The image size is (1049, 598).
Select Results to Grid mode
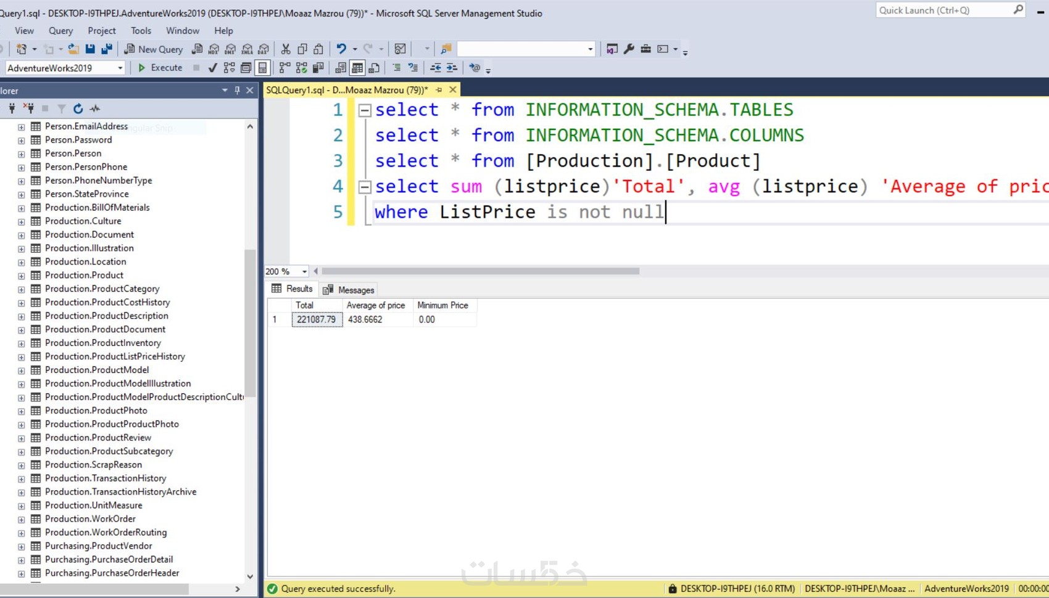357,68
